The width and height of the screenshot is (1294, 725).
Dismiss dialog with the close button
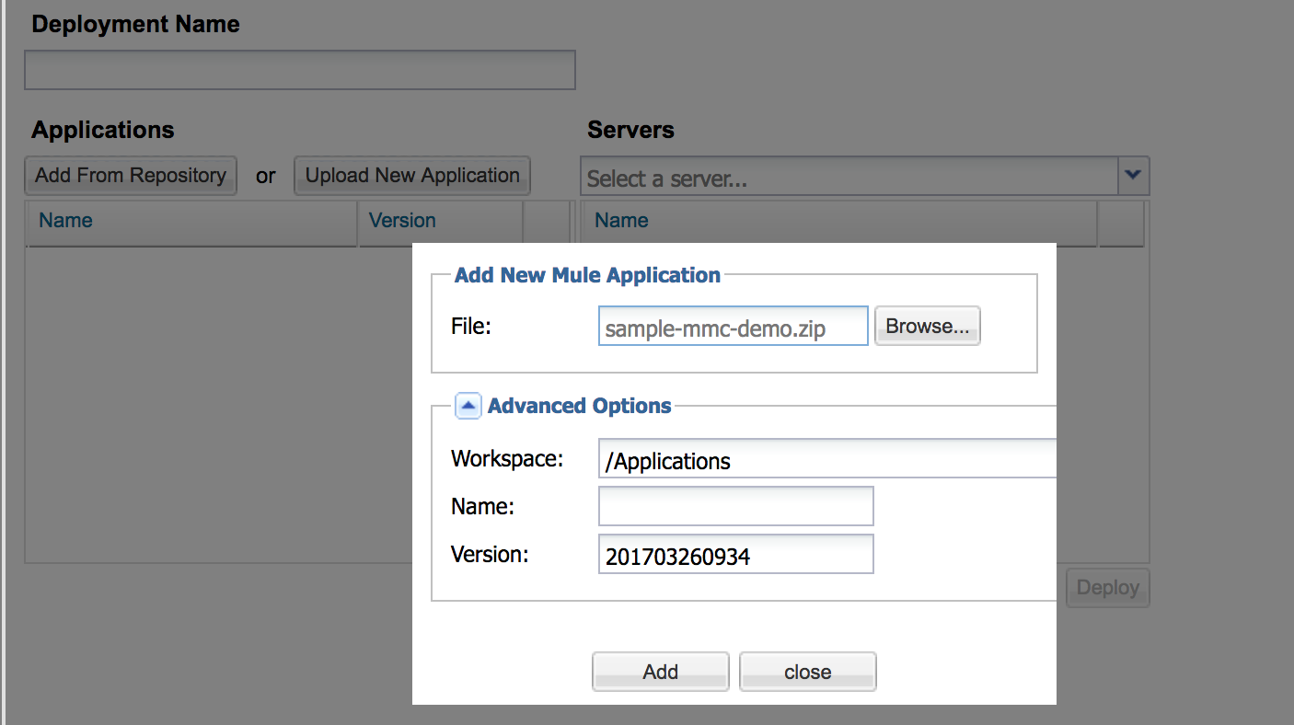[807, 672]
